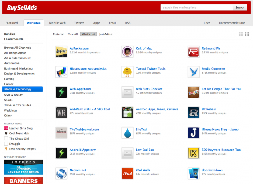Open the Cult of Mac avatar icon
This screenshot has height=184, width=253.
tap(127, 52)
